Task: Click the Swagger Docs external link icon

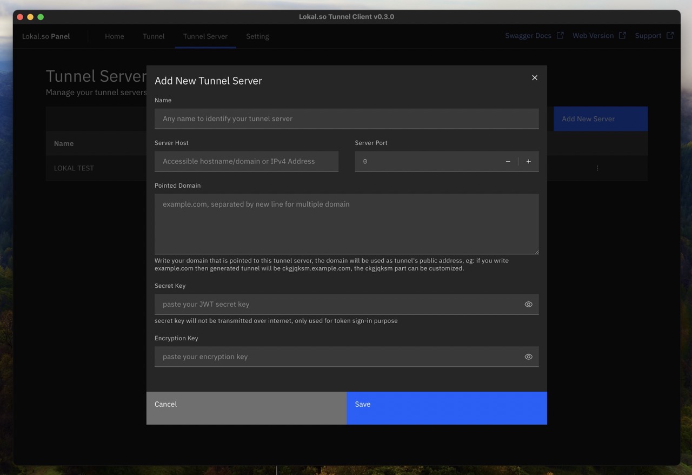Action: pyautogui.click(x=560, y=35)
